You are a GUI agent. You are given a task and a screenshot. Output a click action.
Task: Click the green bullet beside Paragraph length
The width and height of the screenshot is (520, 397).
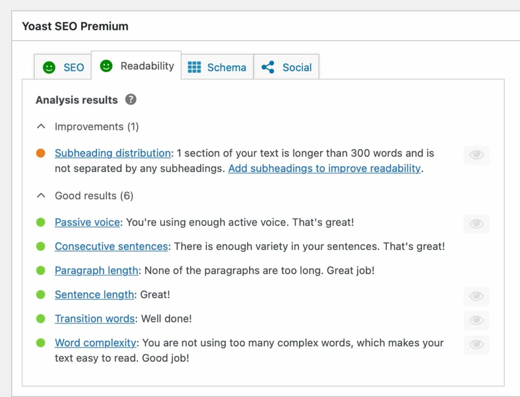pos(41,270)
